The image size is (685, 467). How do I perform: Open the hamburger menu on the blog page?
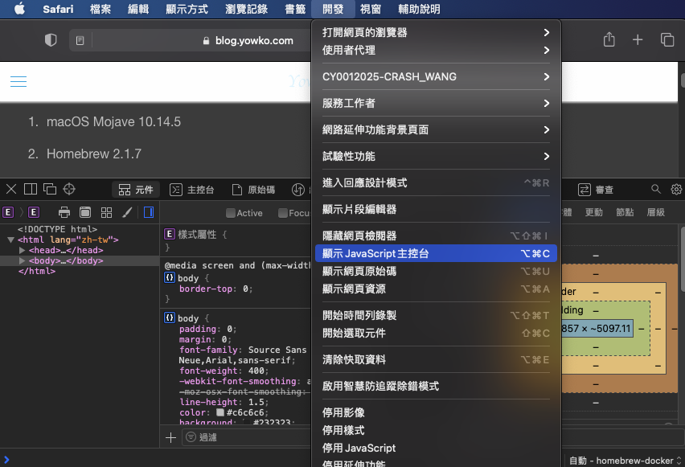tap(18, 81)
